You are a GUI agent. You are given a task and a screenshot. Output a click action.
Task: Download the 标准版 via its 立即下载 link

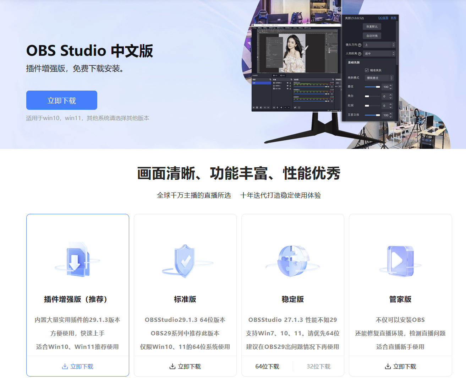[185, 366]
